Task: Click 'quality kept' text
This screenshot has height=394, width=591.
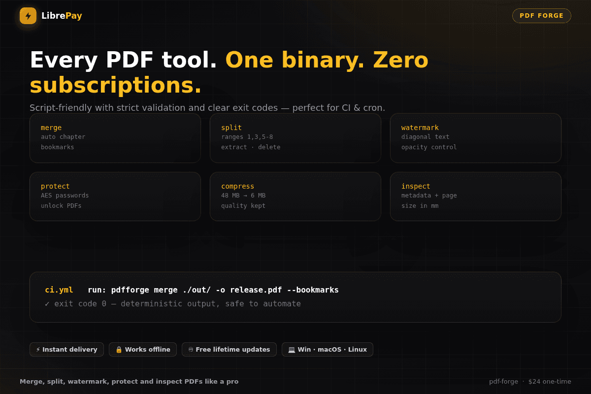Action: tap(243, 206)
